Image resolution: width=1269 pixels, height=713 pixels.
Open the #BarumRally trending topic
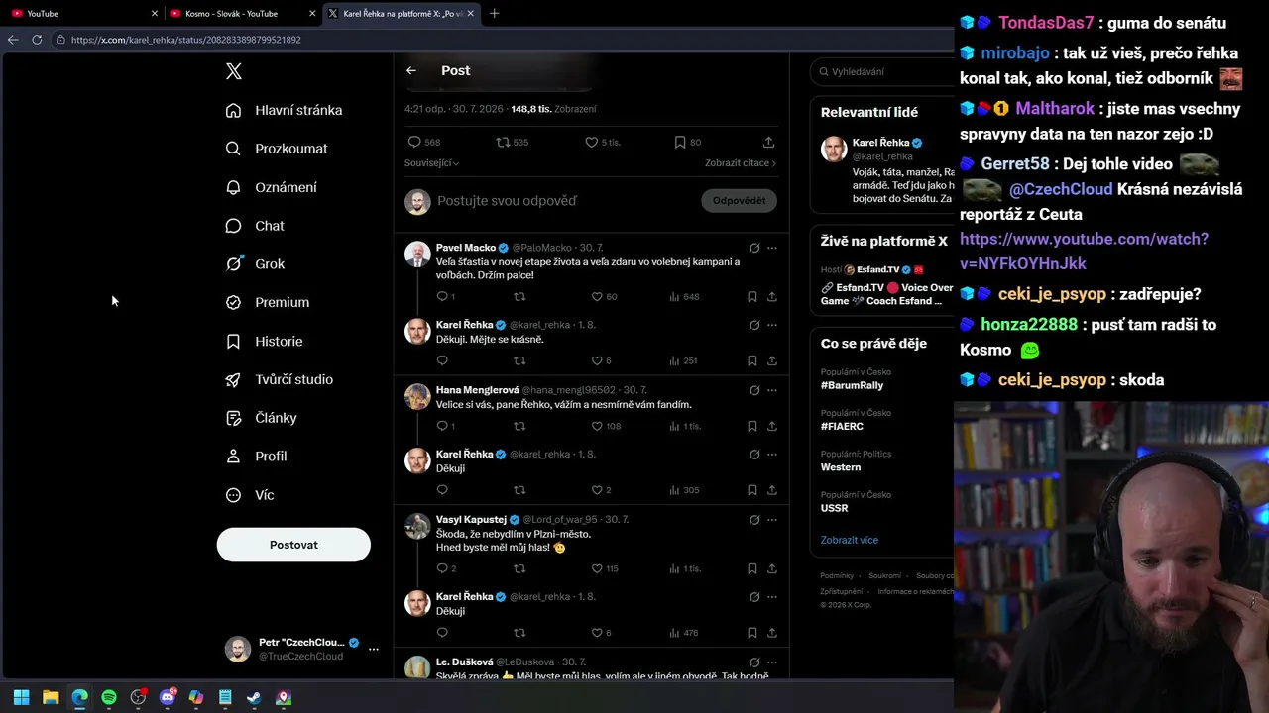click(852, 385)
